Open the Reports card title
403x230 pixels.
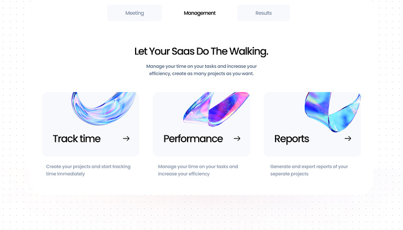point(292,139)
